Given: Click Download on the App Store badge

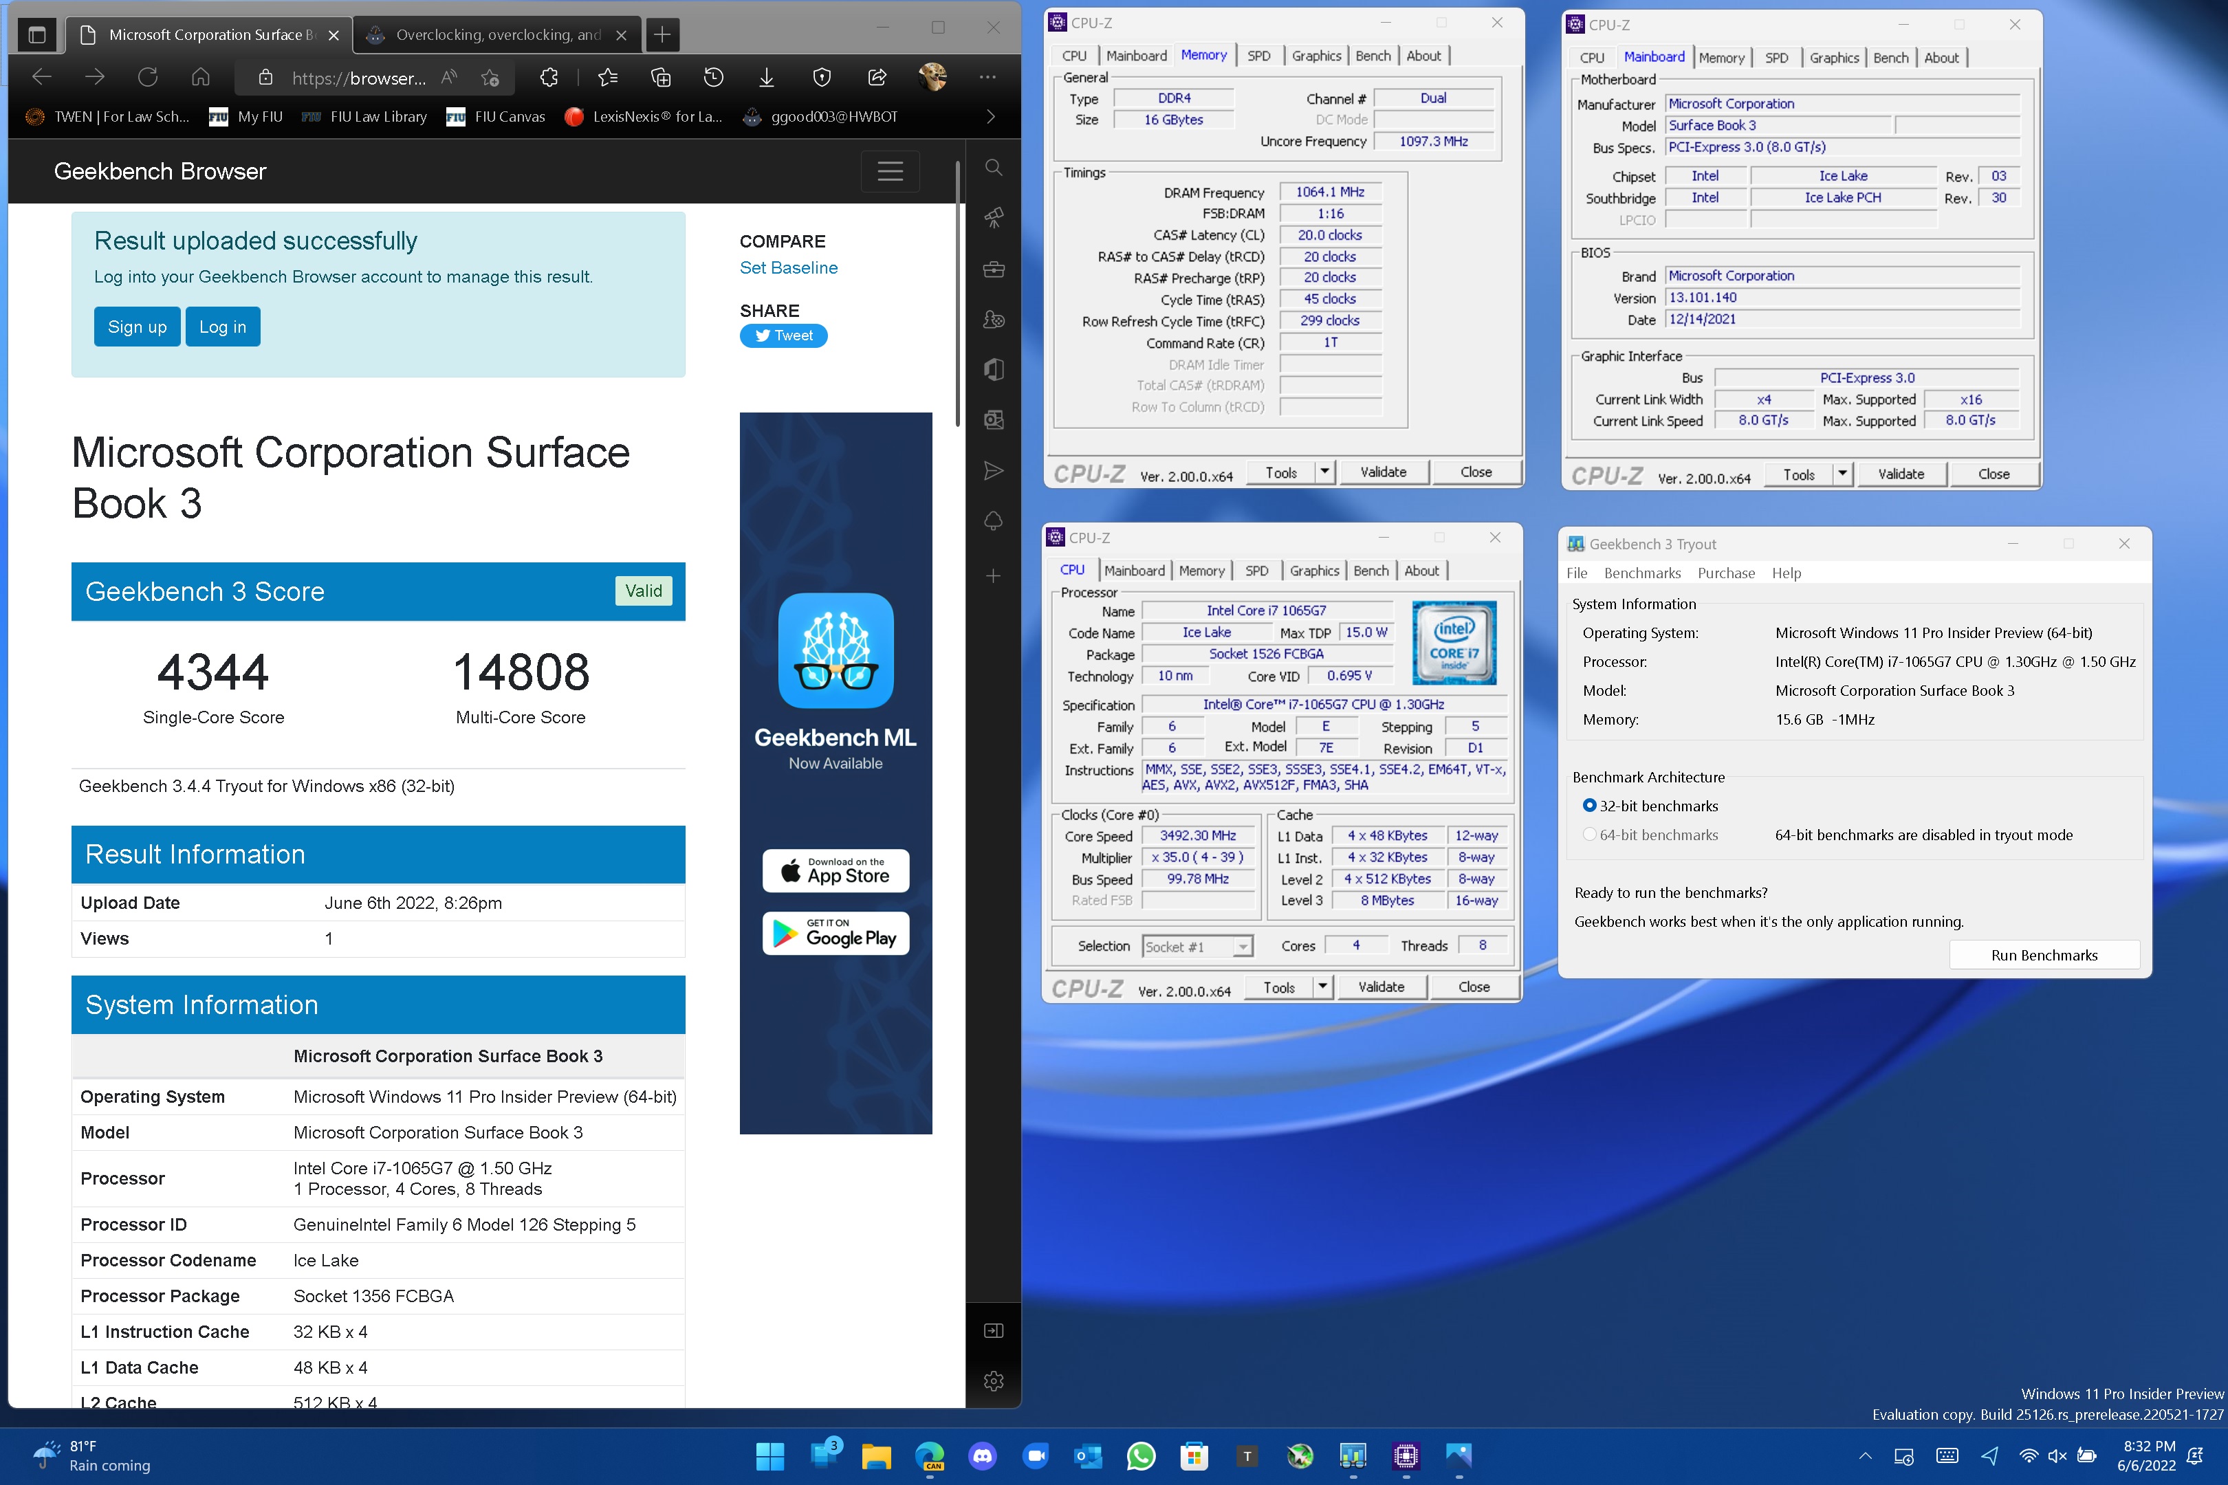Looking at the screenshot, I should pyautogui.click(x=835, y=870).
